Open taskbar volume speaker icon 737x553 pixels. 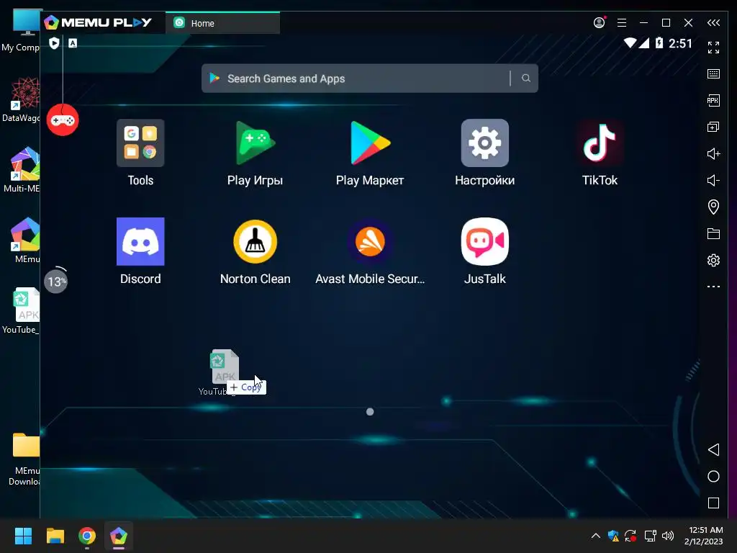click(667, 536)
